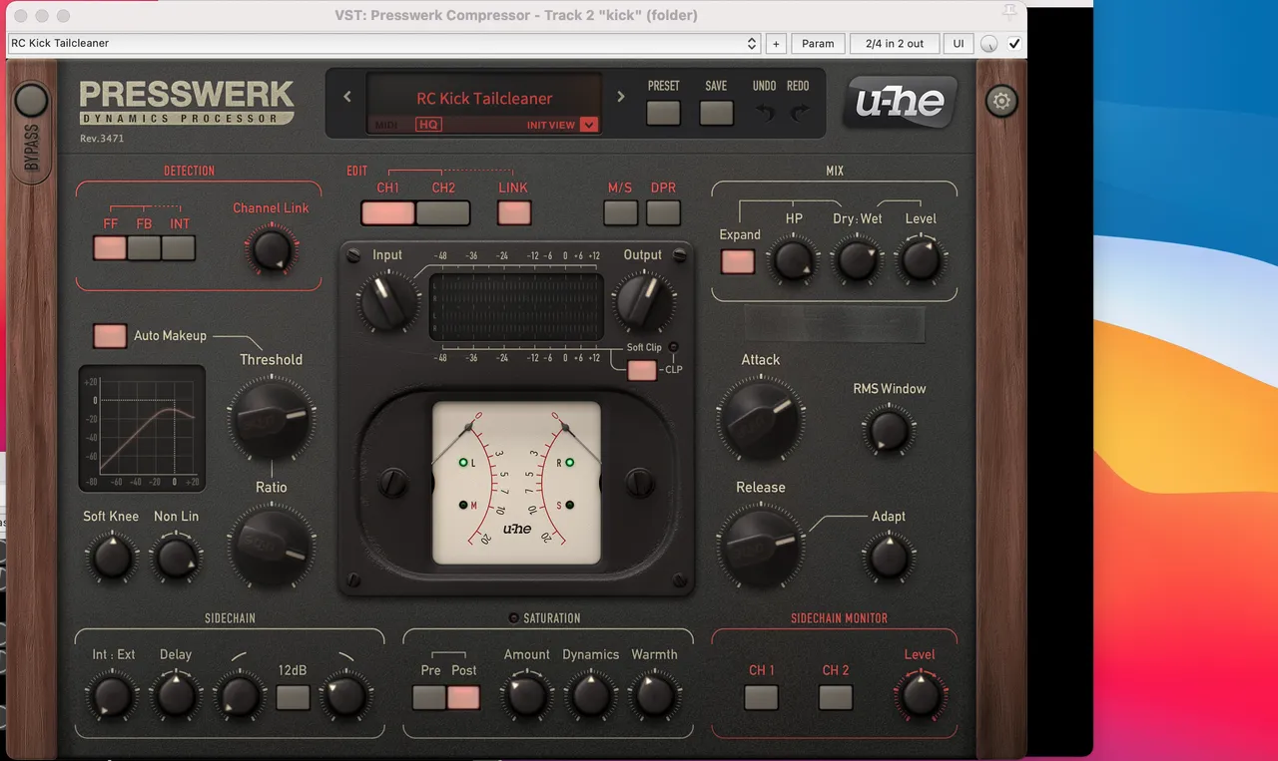Image resolution: width=1278 pixels, height=761 pixels.
Task: Click the left VU meter screw knob
Action: coord(393,484)
